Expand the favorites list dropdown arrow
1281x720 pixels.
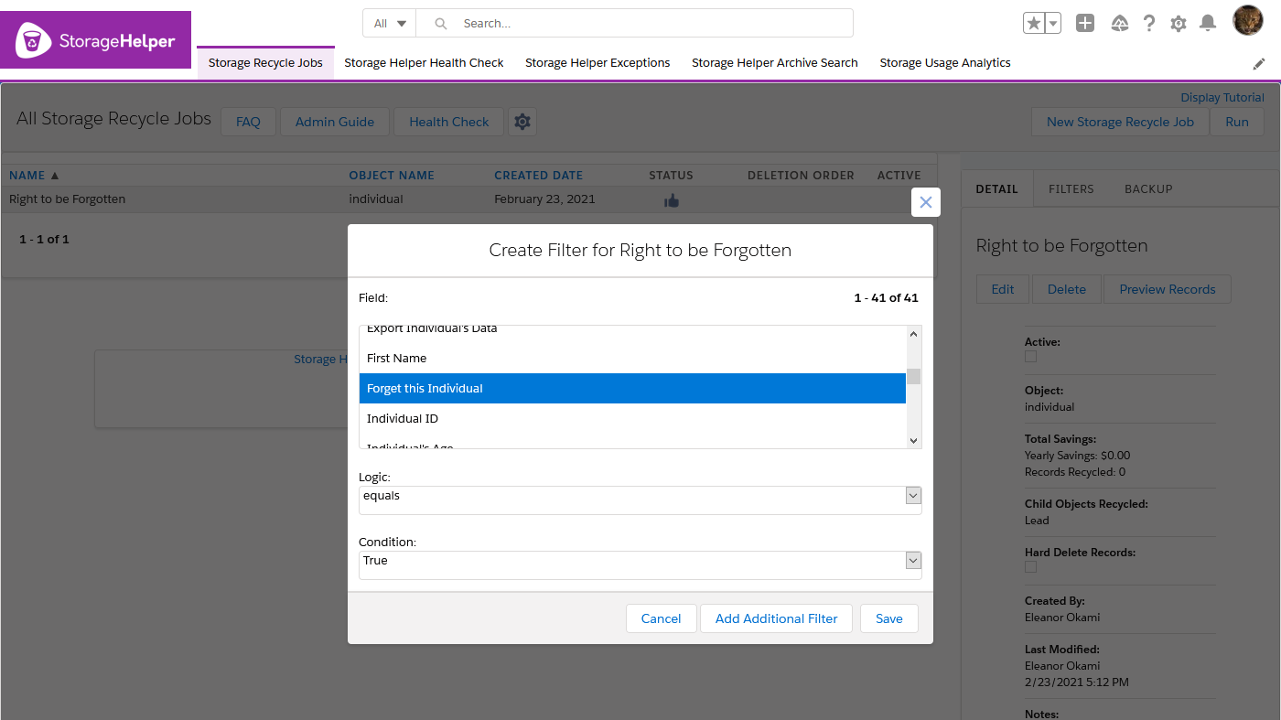click(x=1052, y=24)
